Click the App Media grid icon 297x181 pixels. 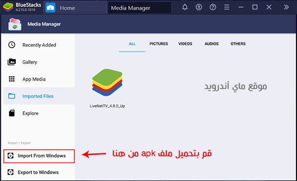12,79
